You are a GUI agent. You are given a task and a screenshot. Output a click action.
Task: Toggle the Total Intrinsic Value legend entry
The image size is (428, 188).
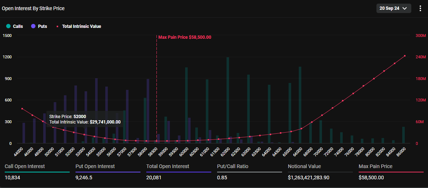[78, 26]
